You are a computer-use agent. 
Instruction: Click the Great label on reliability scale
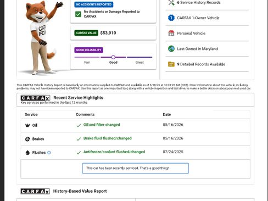(x=139, y=63)
